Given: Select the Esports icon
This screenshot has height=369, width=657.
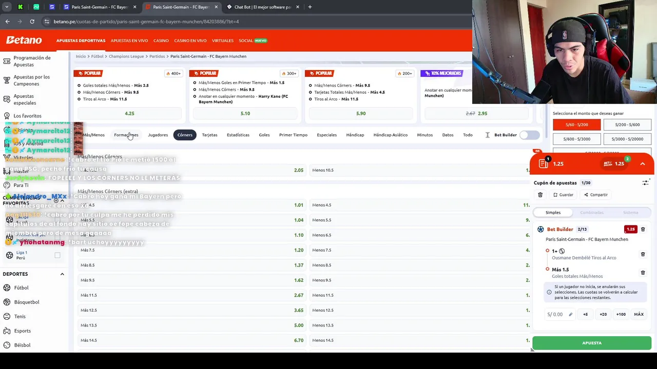Looking at the screenshot, I should coord(7,331).
